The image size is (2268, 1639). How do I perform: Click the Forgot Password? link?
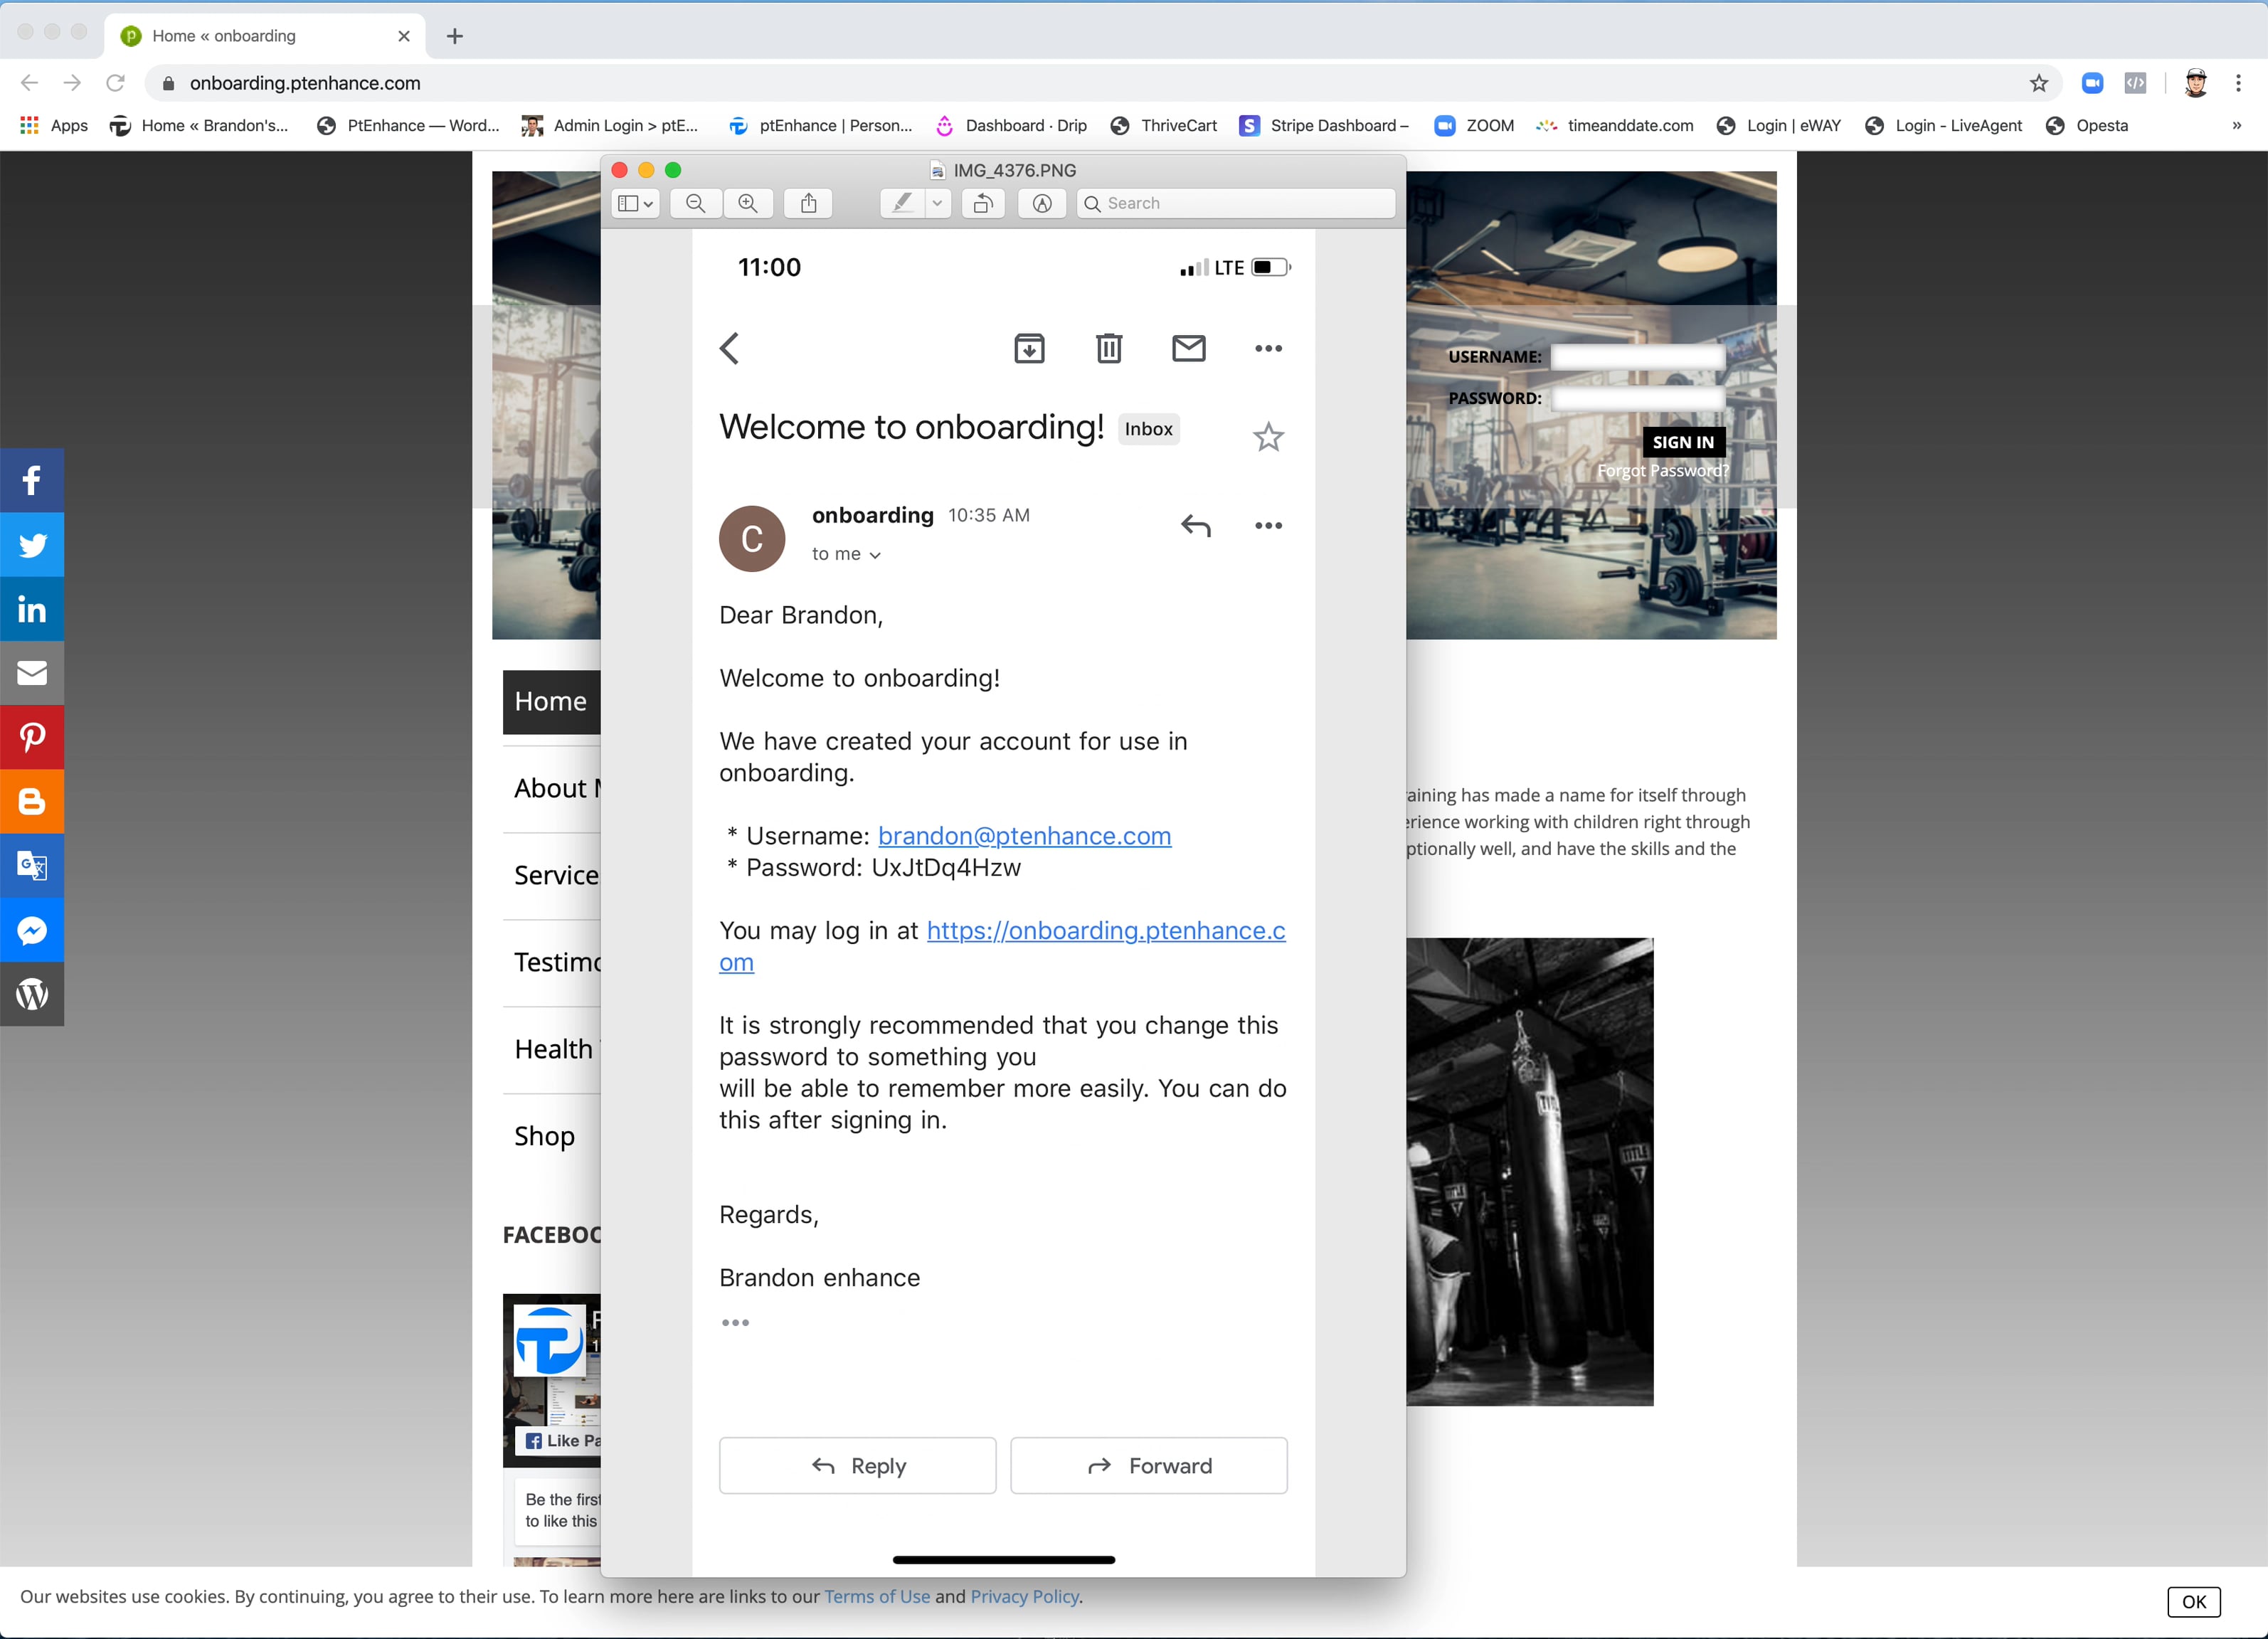point(1662,471)
